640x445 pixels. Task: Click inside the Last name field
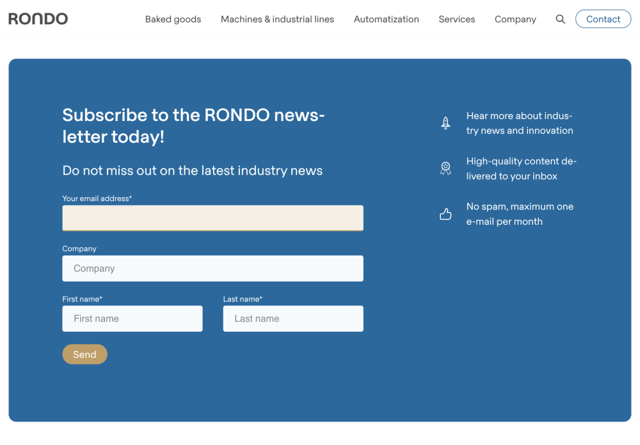292,318
